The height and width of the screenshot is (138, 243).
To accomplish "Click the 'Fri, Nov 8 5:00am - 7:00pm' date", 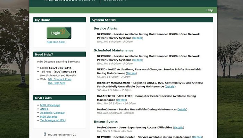I will tap(114, 77).
